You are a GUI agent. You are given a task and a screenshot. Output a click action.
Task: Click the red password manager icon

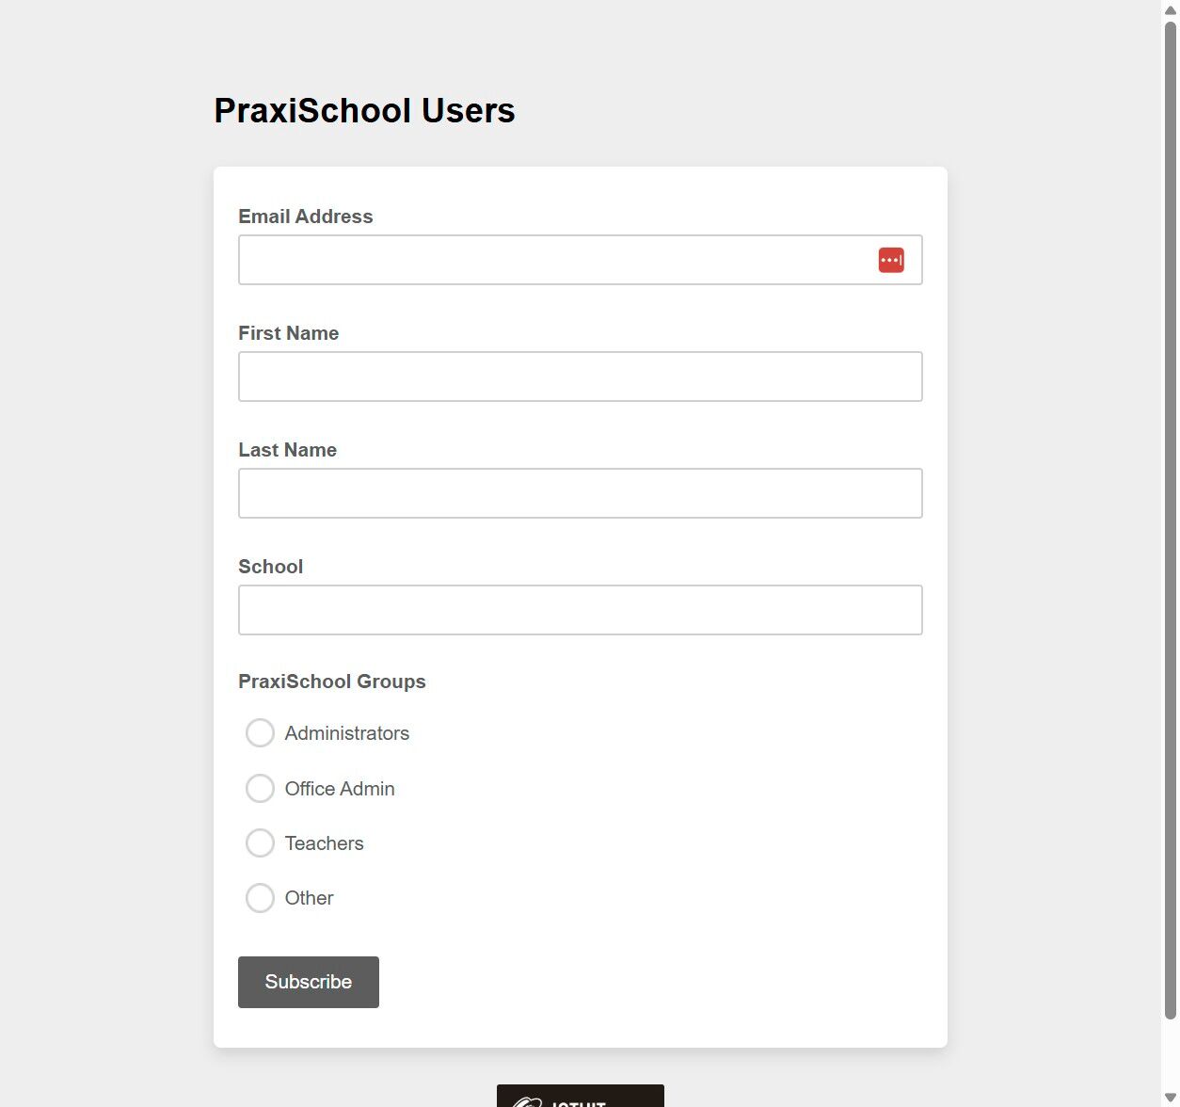(x=890, y=260)
